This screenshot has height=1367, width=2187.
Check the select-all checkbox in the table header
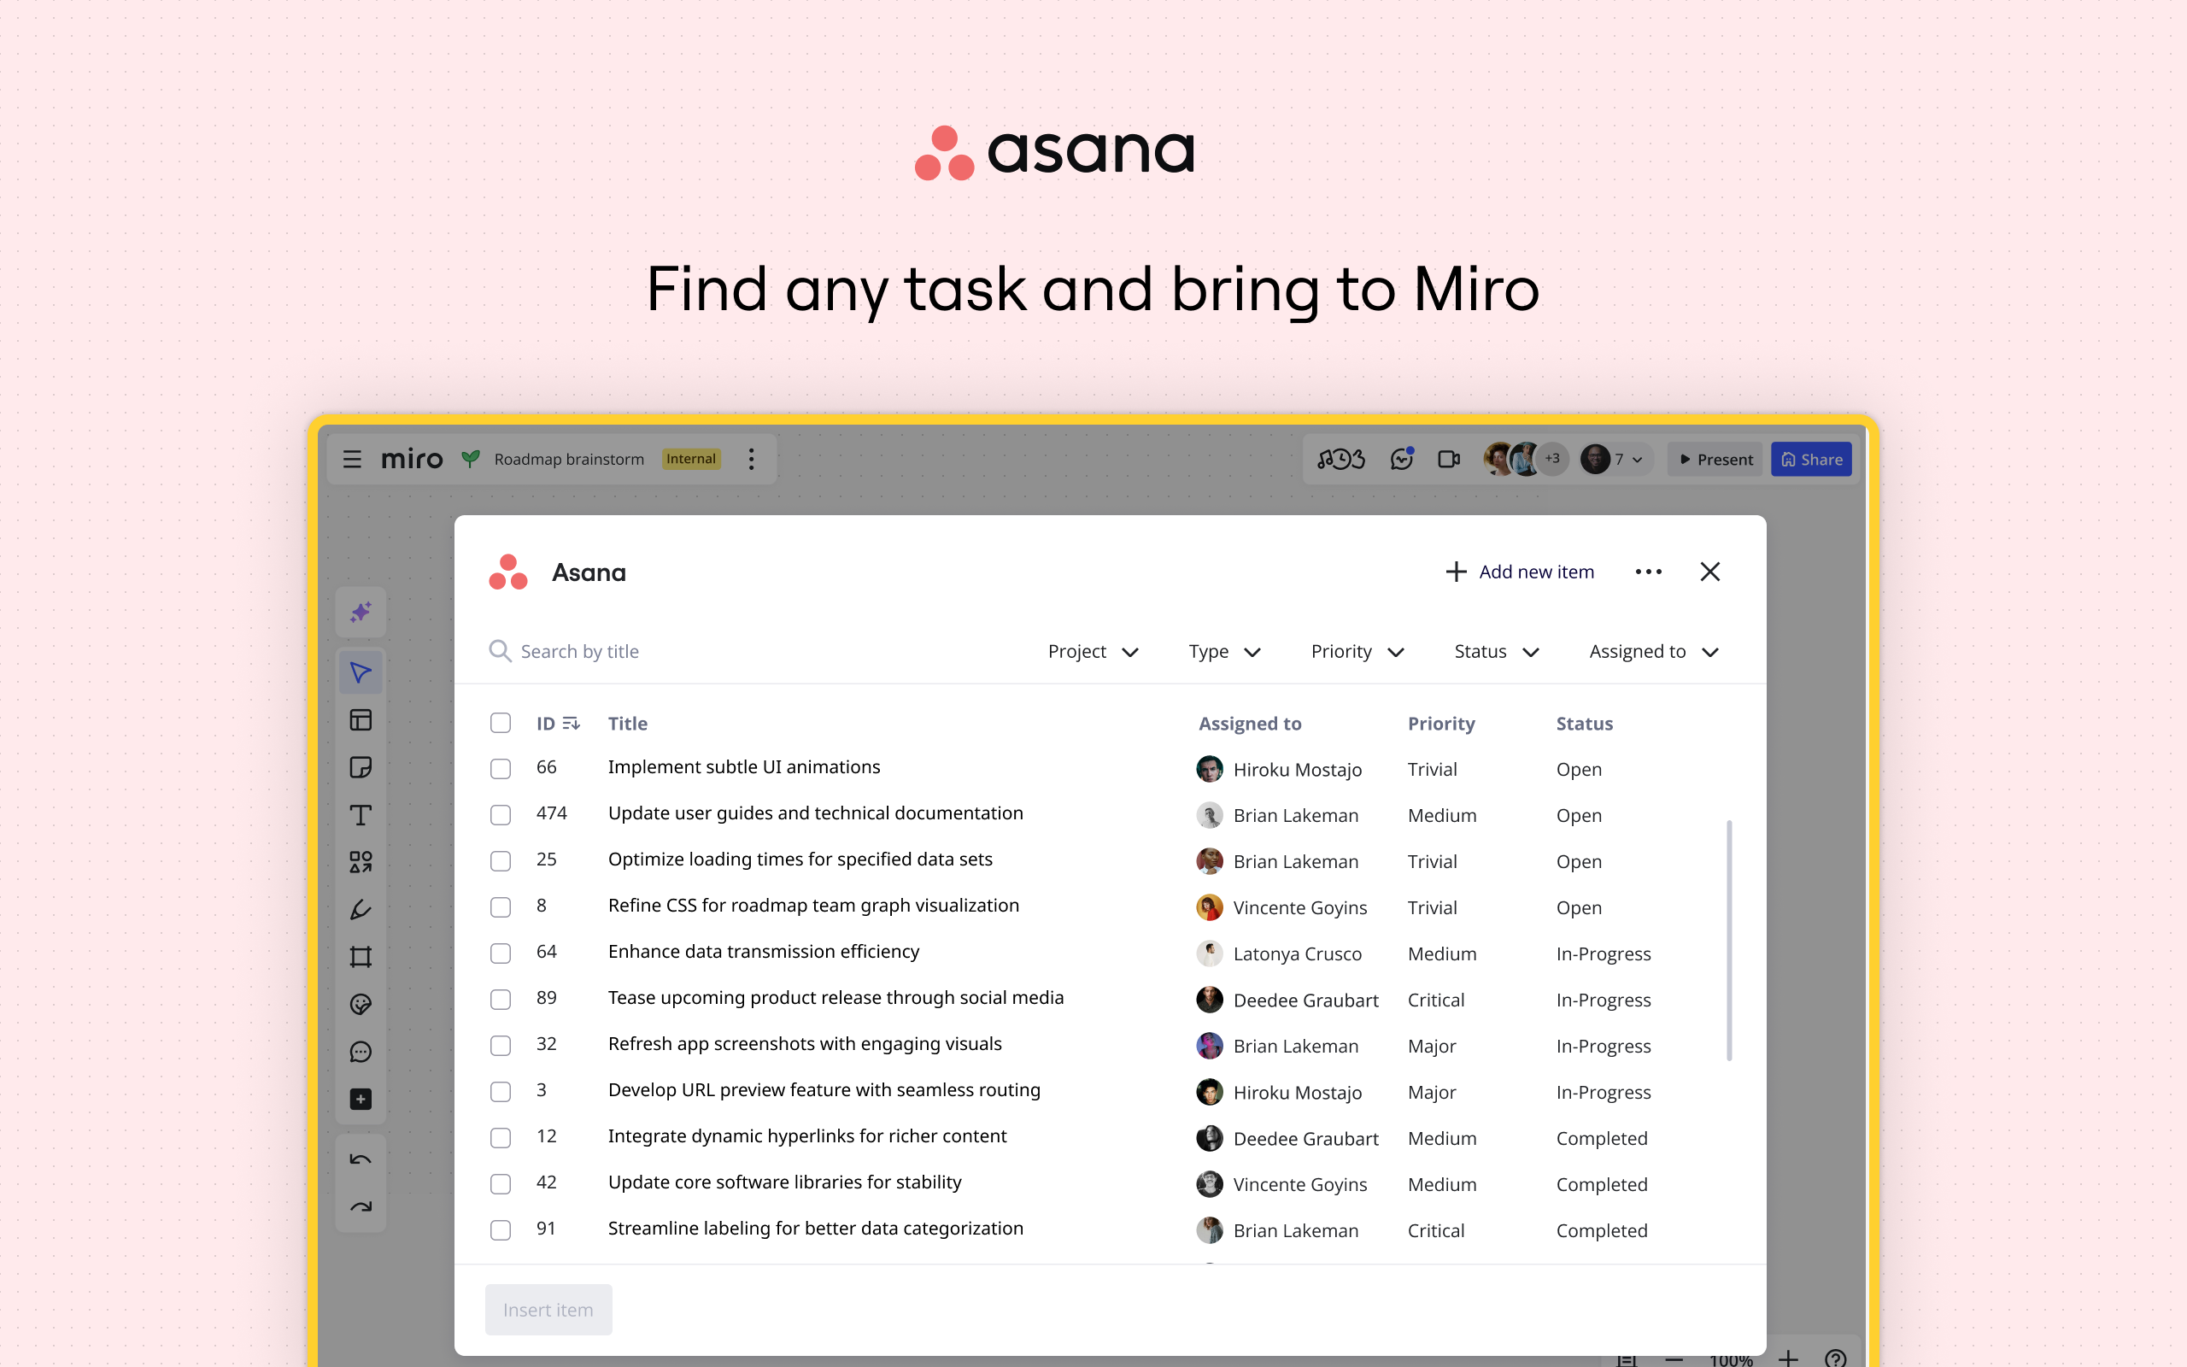501,723
